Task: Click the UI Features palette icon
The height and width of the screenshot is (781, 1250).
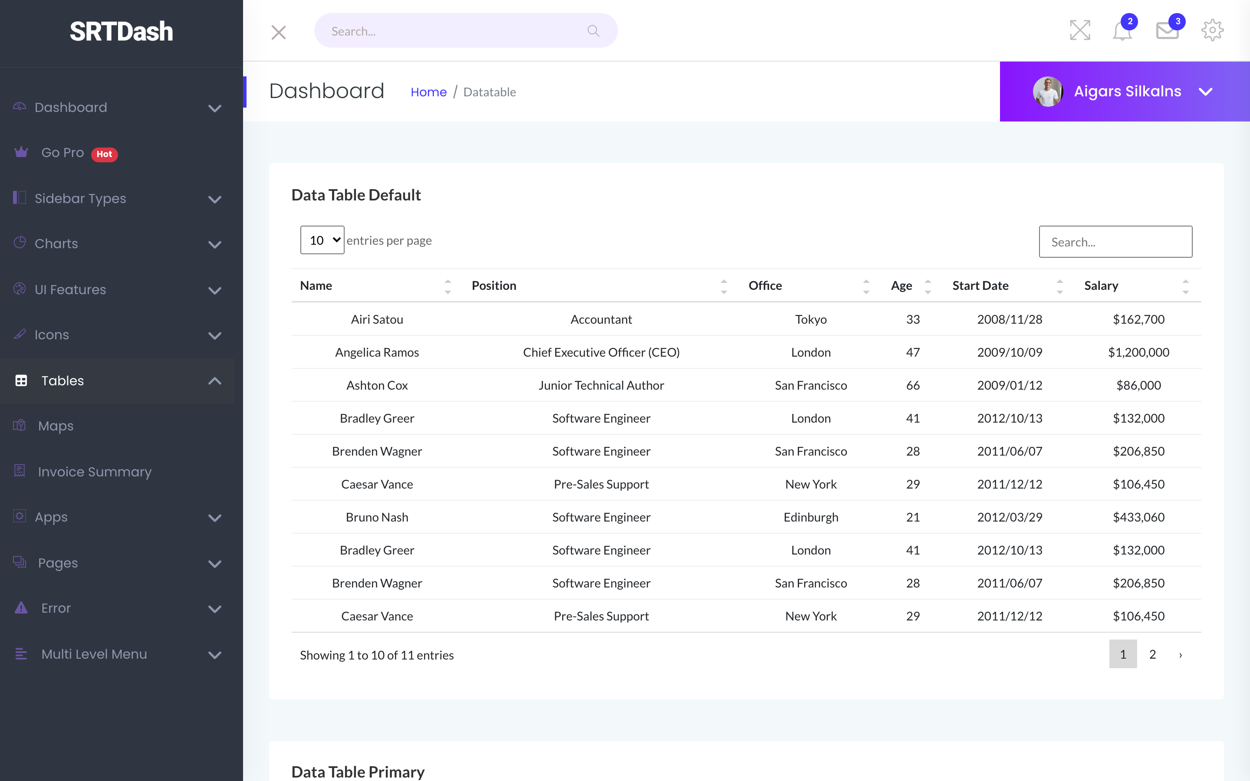Action: coord(20,289)
